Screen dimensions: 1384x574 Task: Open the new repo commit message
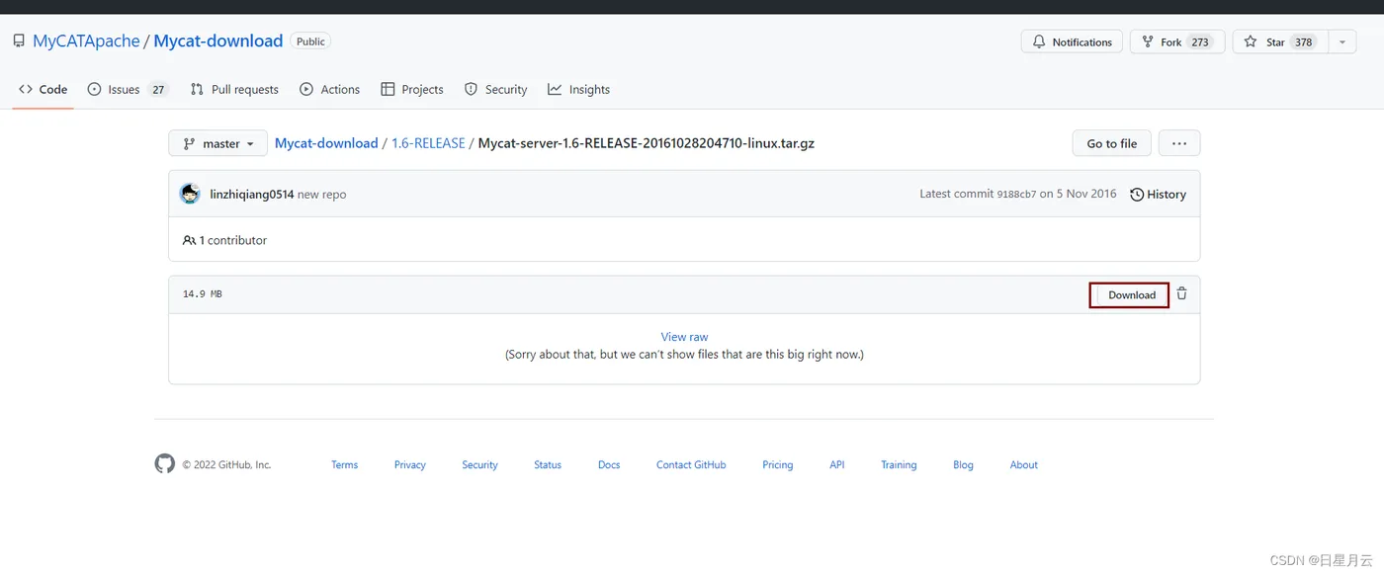click(x=322, y=195)
